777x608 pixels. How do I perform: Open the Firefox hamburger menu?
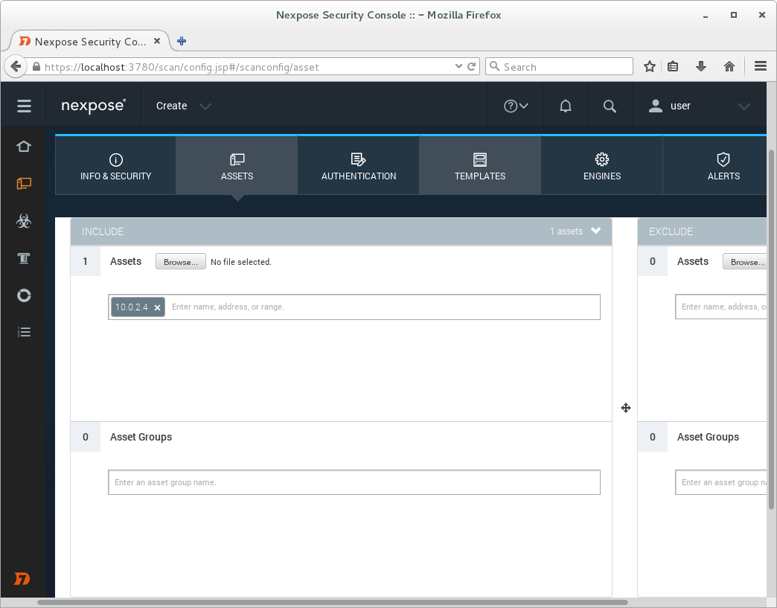pos(761,66)
